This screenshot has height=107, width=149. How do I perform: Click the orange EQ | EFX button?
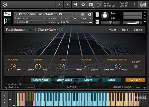click(x=135, y=80)
